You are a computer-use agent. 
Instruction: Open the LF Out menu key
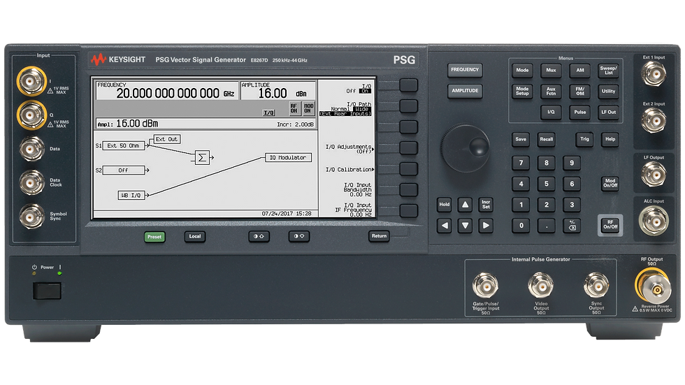tap(609, 112)
